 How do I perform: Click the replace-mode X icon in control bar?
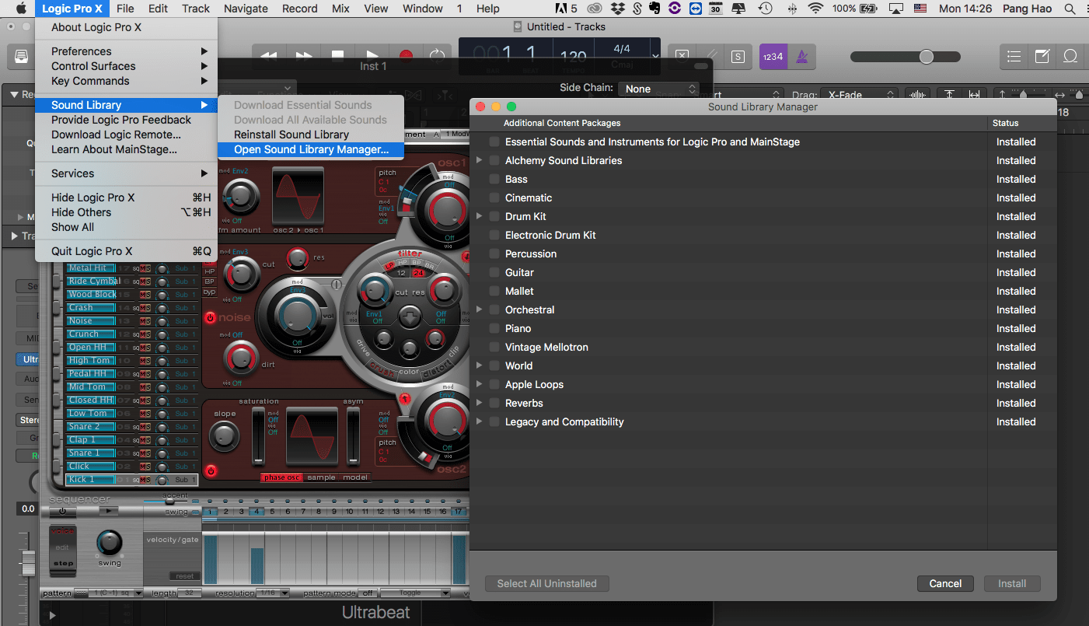pos(682,57)
